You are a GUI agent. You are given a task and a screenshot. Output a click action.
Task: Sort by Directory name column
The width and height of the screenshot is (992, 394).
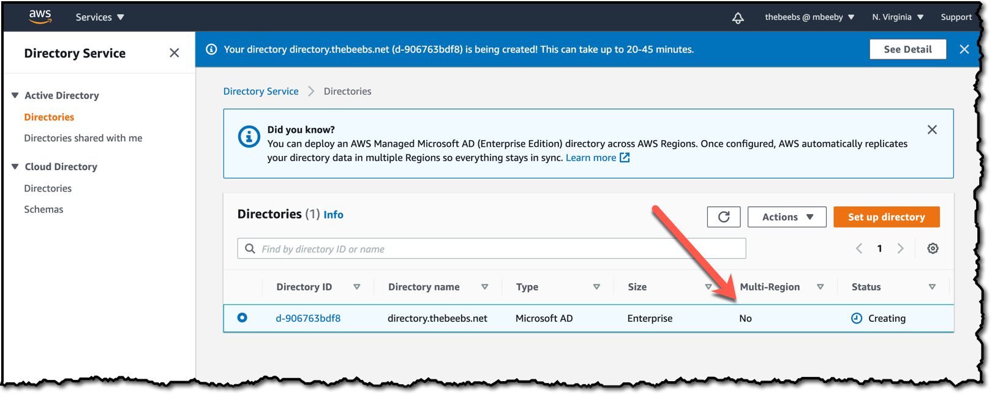[x=484, y=287]
